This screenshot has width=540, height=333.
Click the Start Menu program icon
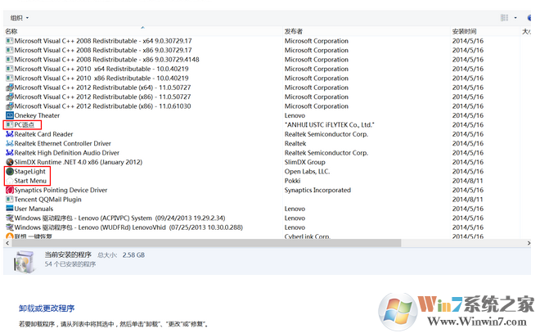coord(10,181)
